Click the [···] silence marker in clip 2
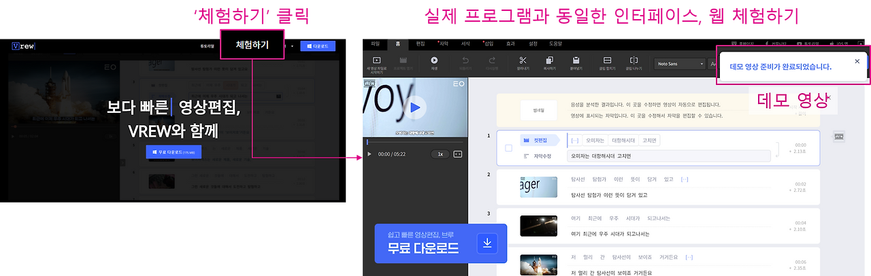This screenshot has width=871, height=276. tap(684, 179)
